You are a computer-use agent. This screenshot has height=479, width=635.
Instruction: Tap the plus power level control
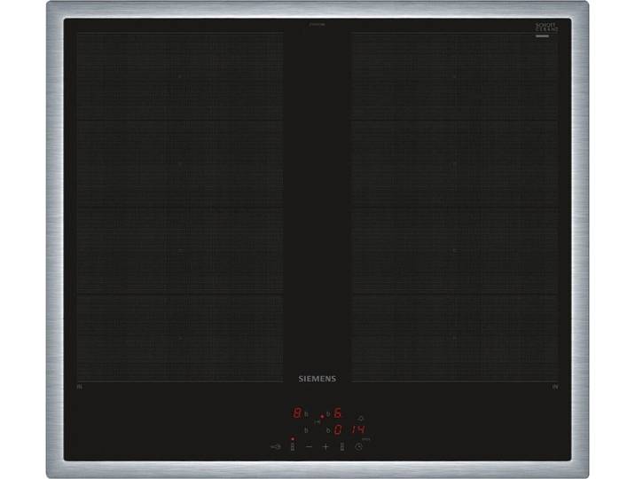pos(325,446)
